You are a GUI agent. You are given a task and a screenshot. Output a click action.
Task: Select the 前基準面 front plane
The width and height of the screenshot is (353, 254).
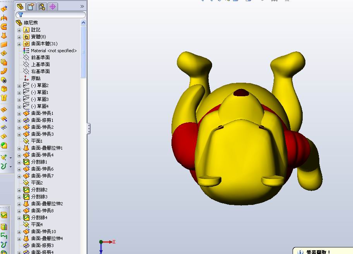pos(36,58)
